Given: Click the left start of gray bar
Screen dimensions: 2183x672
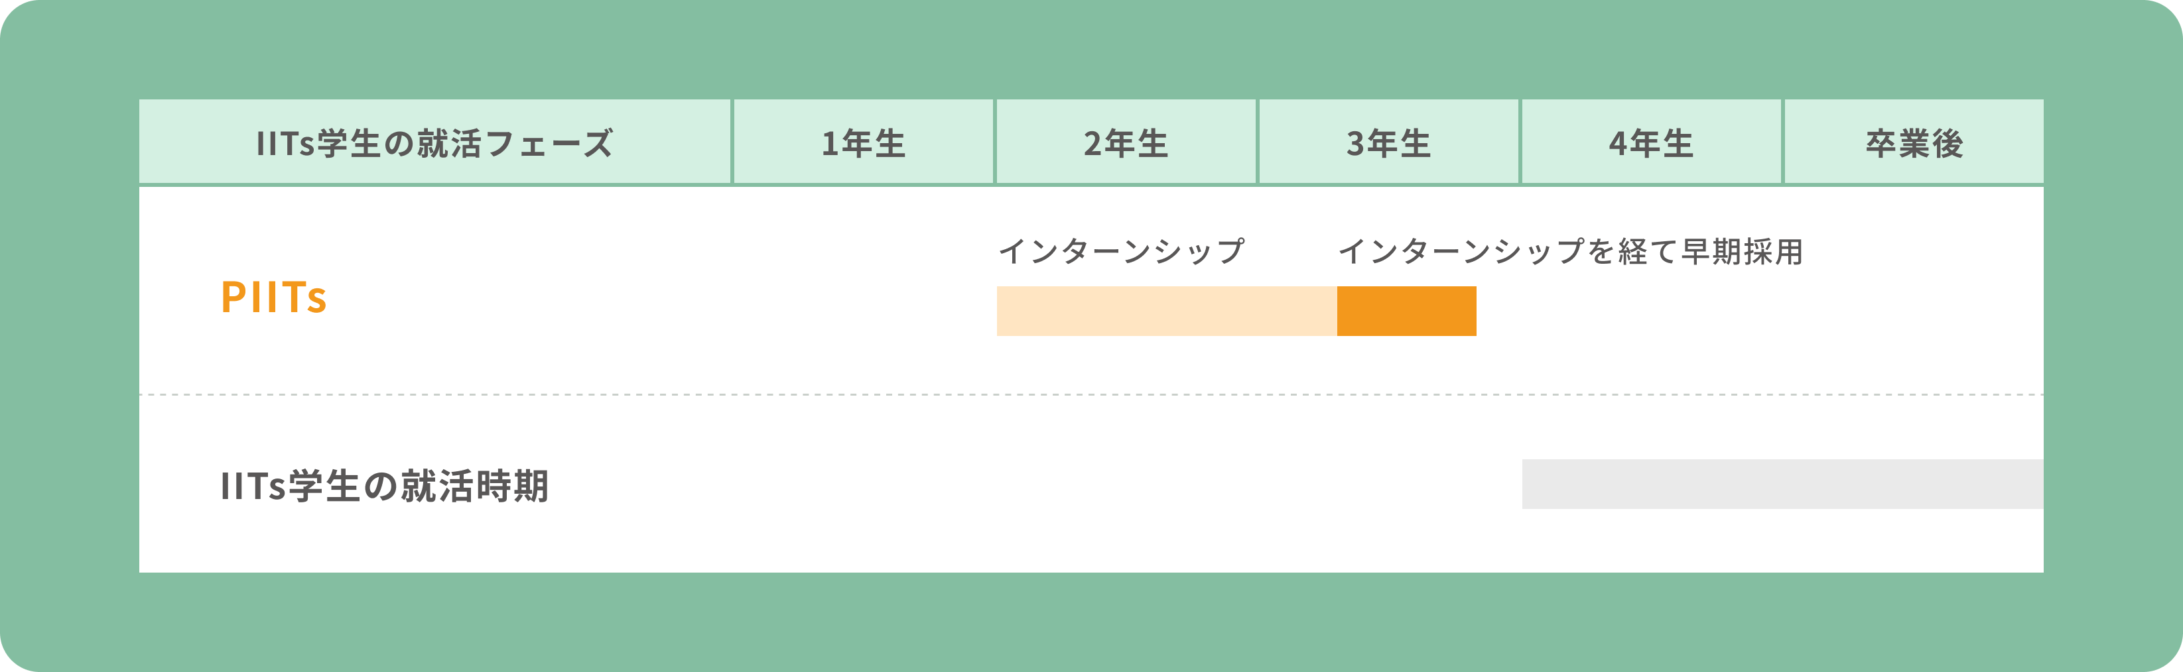Looking at the screenshot, I should 1524,484.
